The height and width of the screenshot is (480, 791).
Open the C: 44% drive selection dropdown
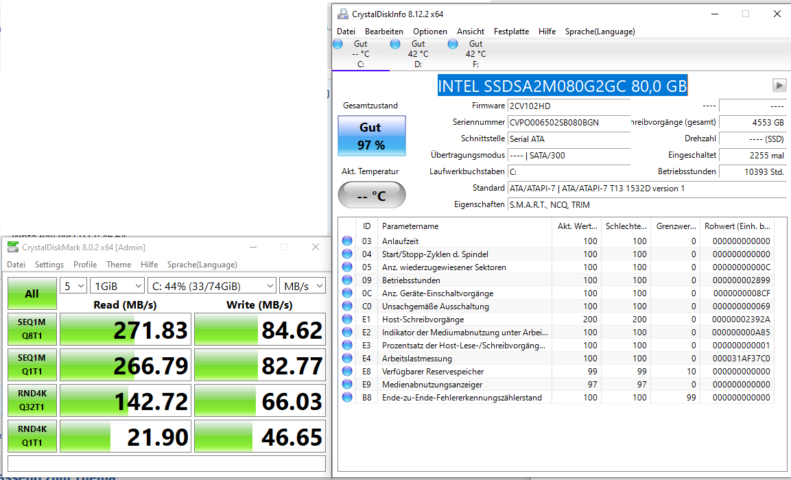(212, 286)
